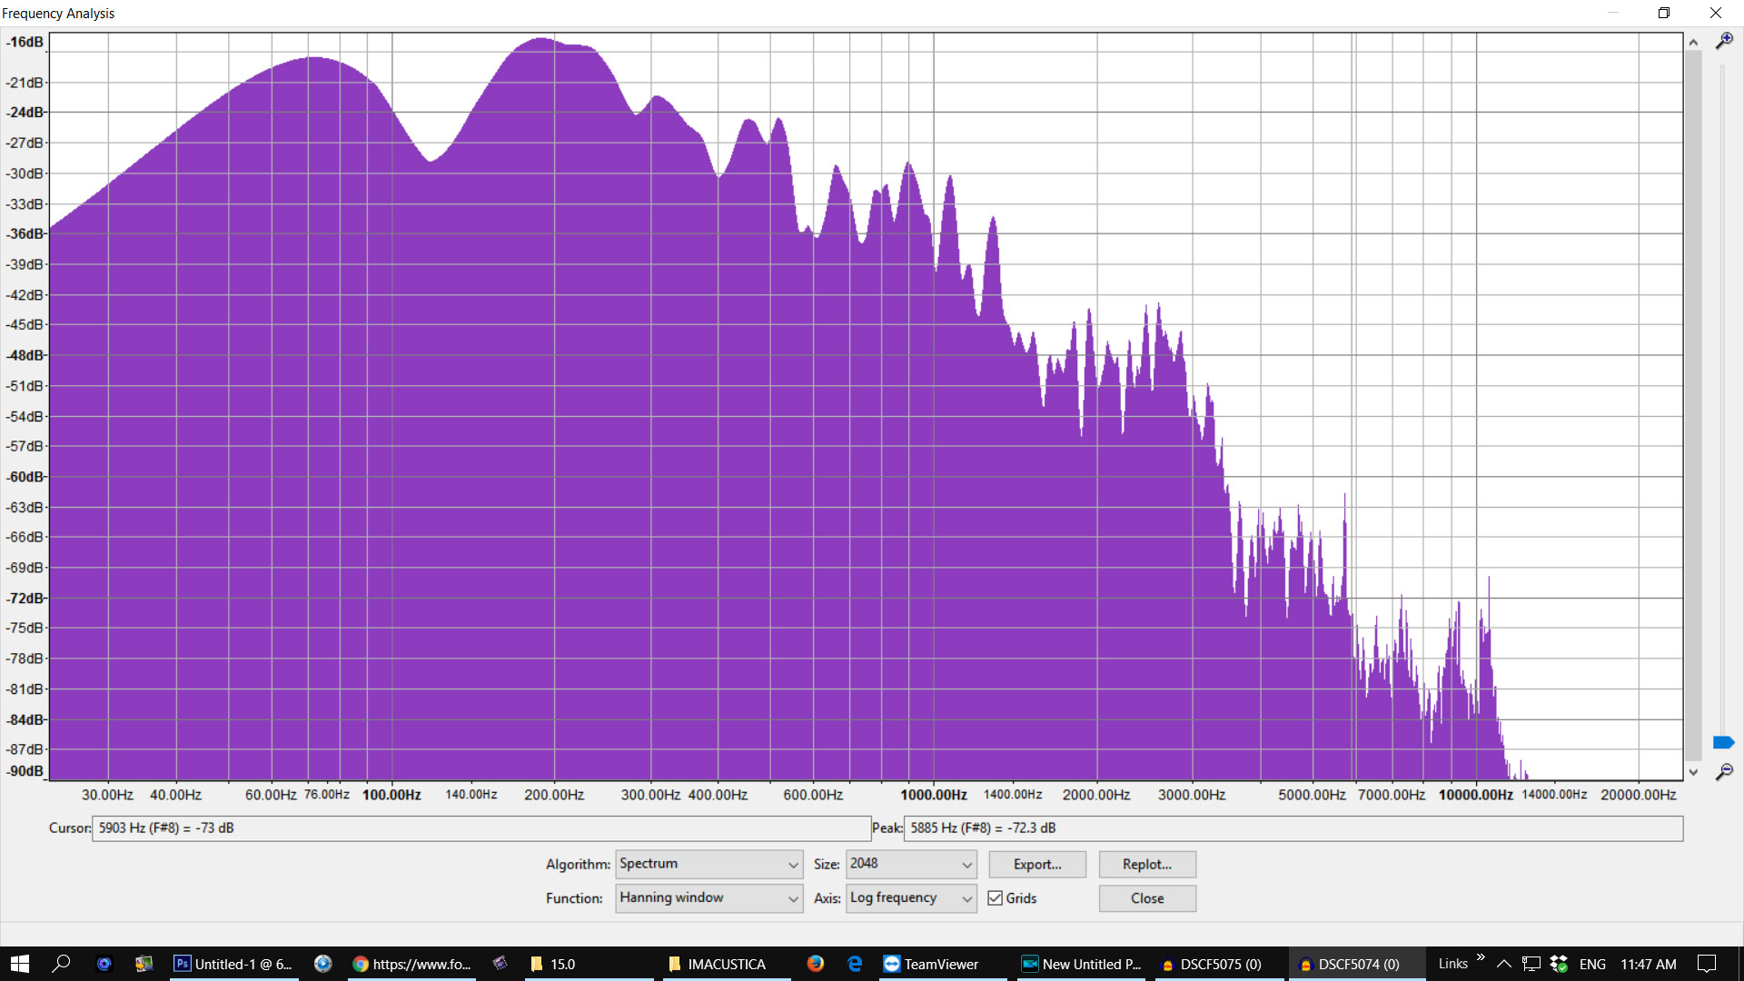Click the Export button

(1036, 864)
